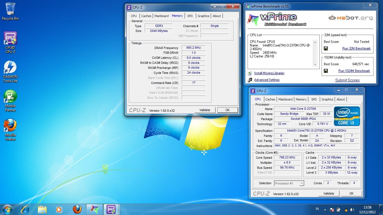Open Graphics tab in Memory window
383x215 pixels.
(x=203, y=16)
